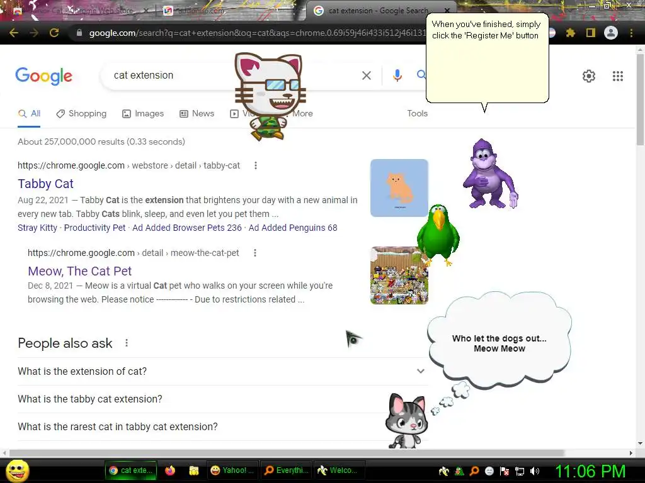Screen dimensions: 645x483
Task: Go back using the browser back arrow
Action: [x=14, y=33]
